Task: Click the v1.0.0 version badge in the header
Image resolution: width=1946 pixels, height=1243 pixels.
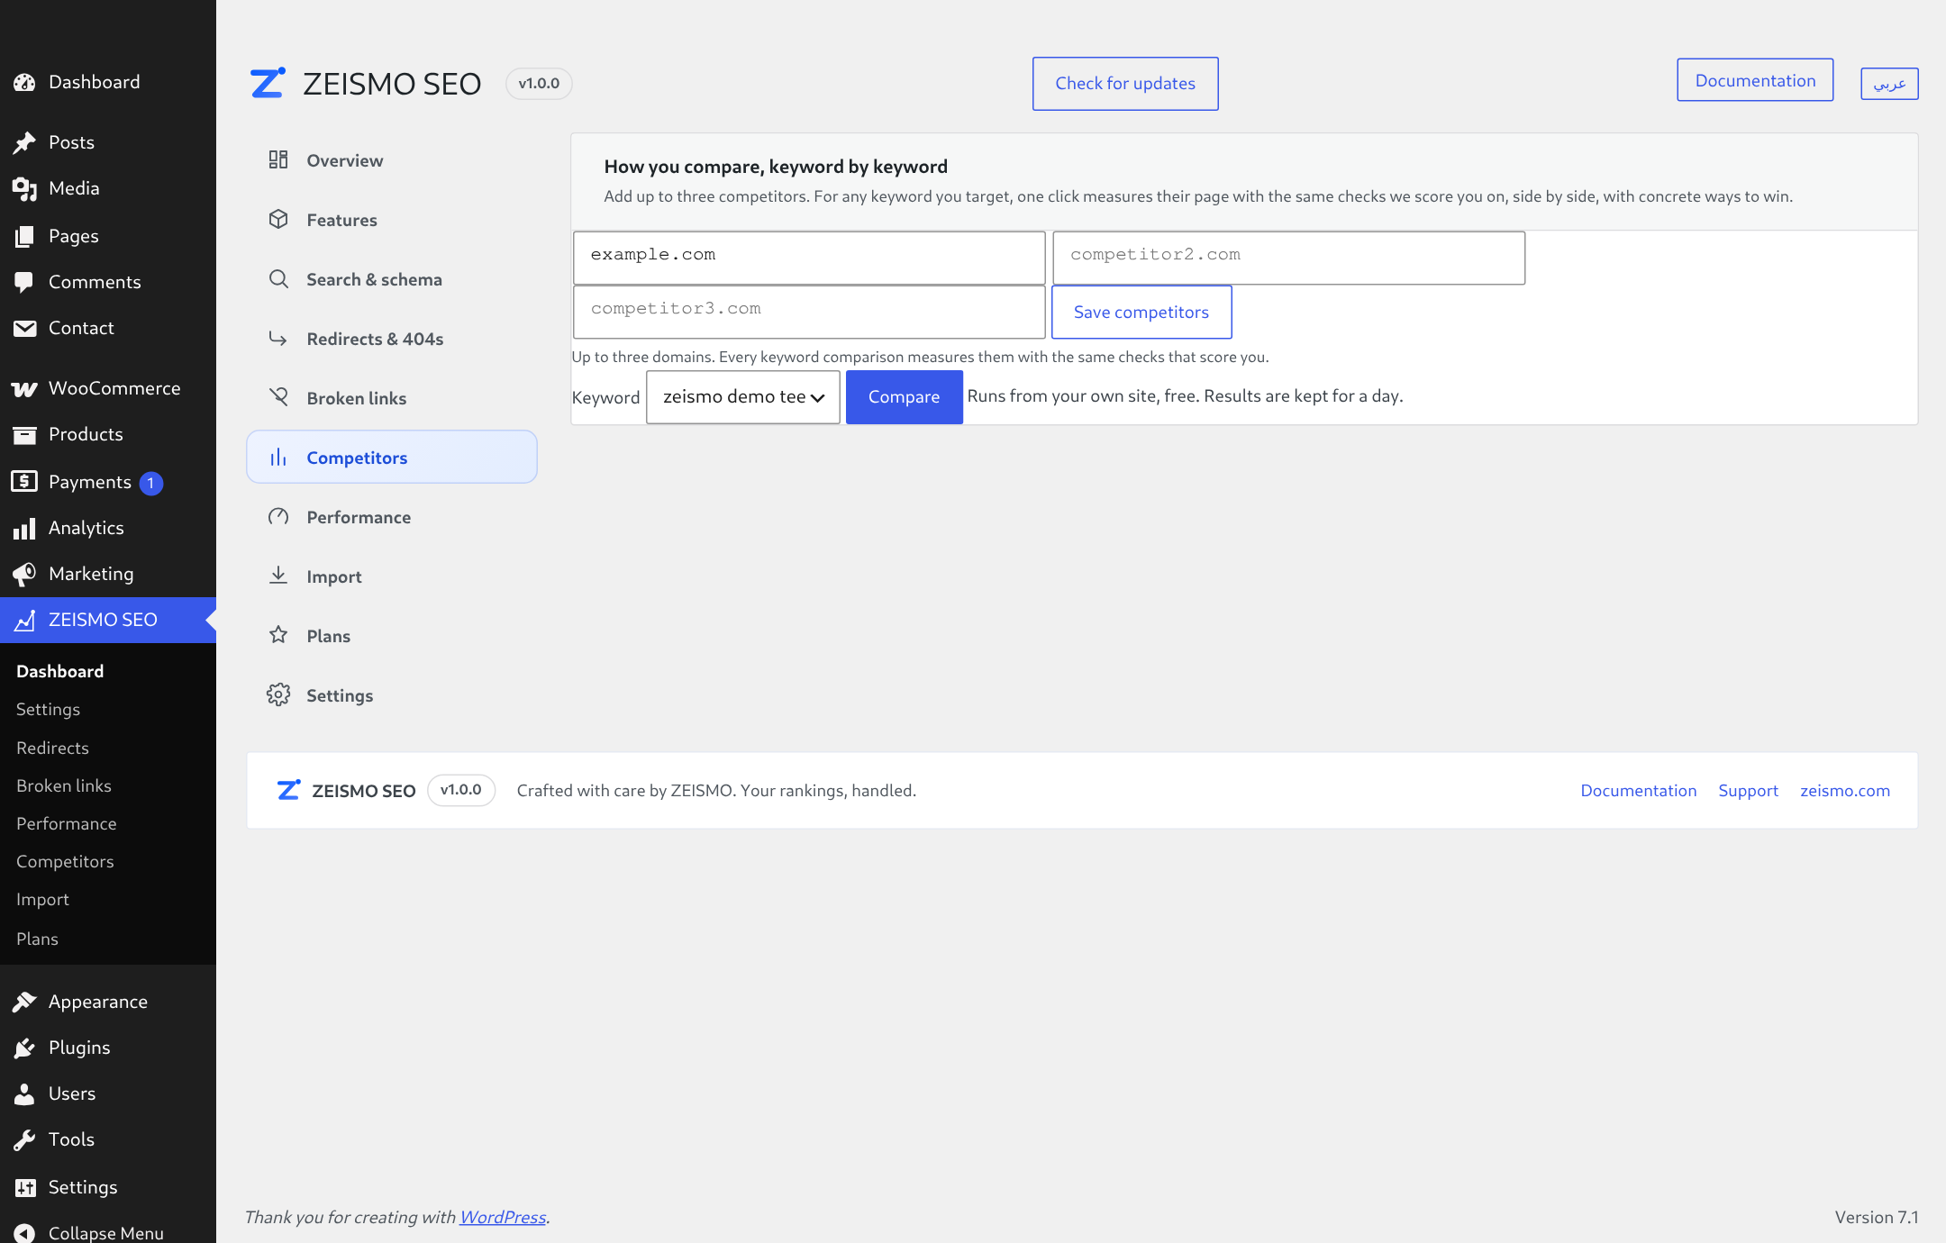Action: [x=539, y=84]
